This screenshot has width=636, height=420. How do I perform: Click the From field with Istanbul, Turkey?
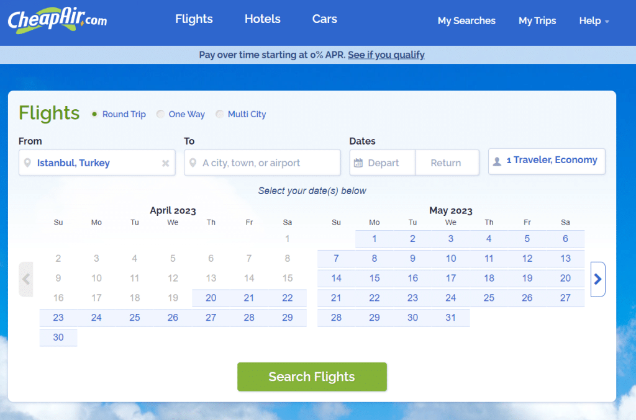coord(97,163)
